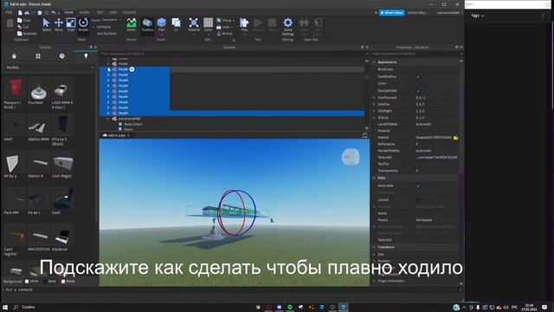Toggle the Archivable checkbox
The height and width of the screenshot is (312, 554).
418,185
